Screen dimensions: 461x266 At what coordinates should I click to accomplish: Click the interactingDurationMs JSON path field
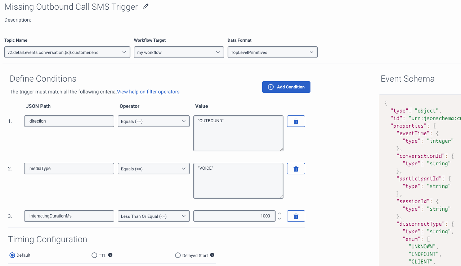[69, 216]
